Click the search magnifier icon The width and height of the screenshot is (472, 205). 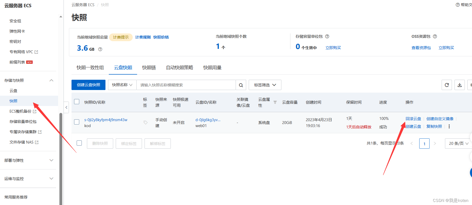[x=241, y=85]
